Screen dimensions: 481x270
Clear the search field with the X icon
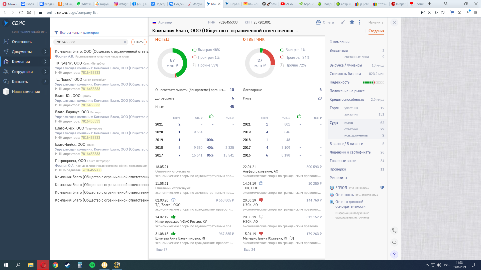pyautogui.click(x=125, y=42)
